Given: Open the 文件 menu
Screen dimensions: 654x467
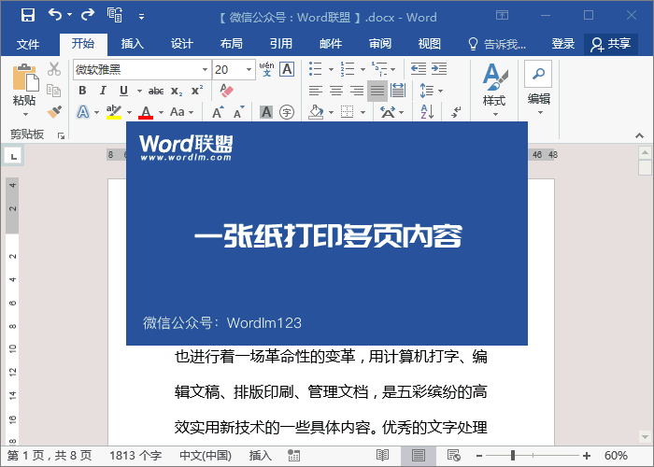Looking at the screenshot, I should coord(28,43).
